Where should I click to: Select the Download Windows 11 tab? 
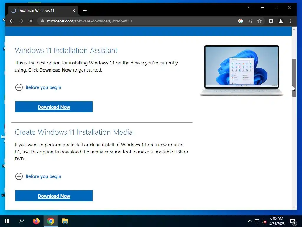point(43,11)
